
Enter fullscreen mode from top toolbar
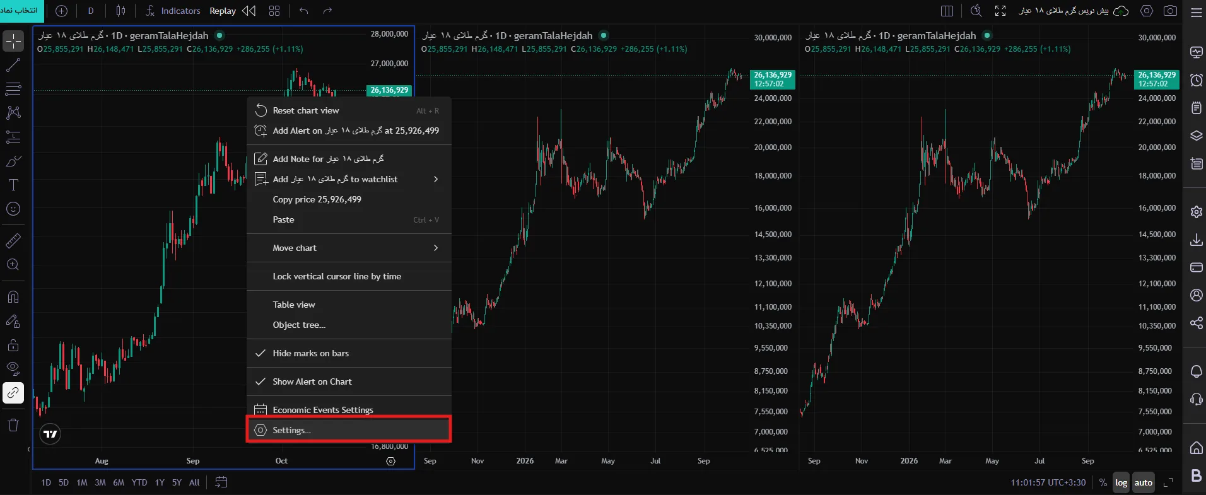(x=1000, y=11)
